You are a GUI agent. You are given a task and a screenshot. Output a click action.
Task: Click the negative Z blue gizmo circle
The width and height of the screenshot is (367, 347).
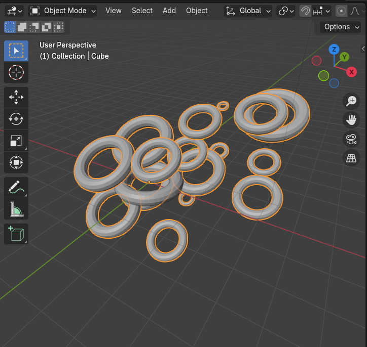[334, 83]
